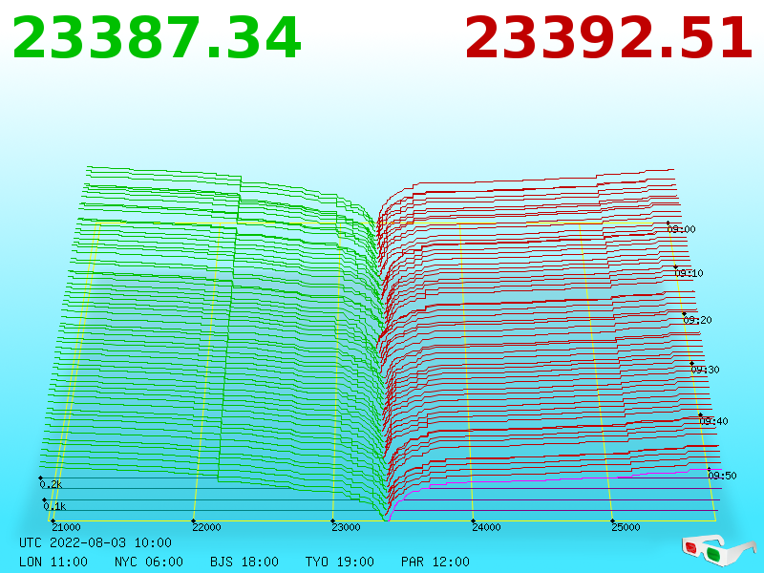Click the 09:20 time axis marker
The width and height of the screenshot is (764, 573).
tap(697, 320)
